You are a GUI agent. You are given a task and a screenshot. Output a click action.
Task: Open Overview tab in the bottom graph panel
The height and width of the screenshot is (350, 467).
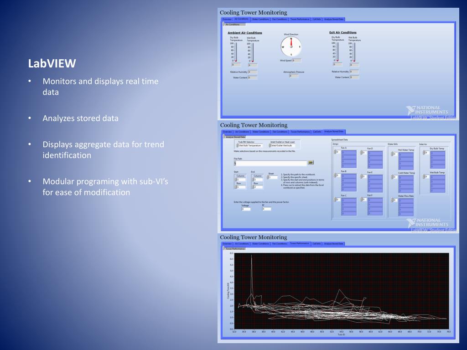click(227, 244)
